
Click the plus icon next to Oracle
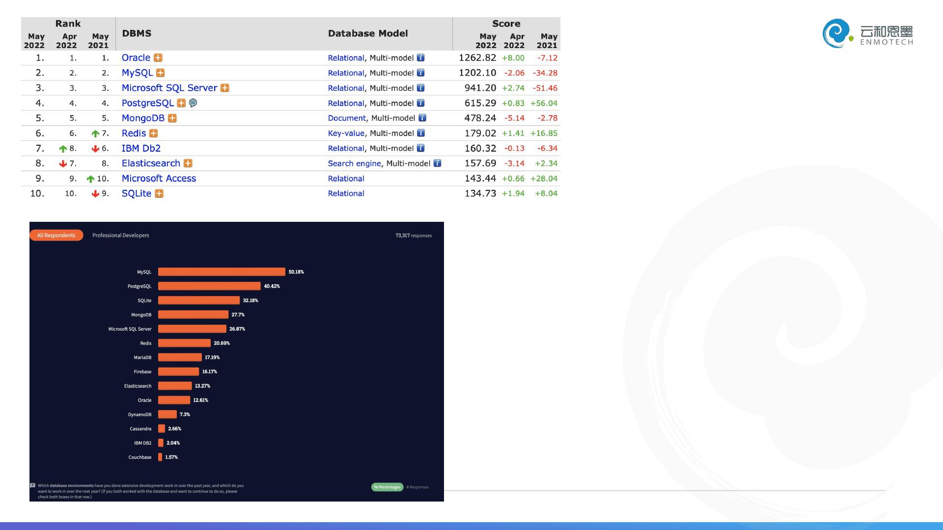158,58
